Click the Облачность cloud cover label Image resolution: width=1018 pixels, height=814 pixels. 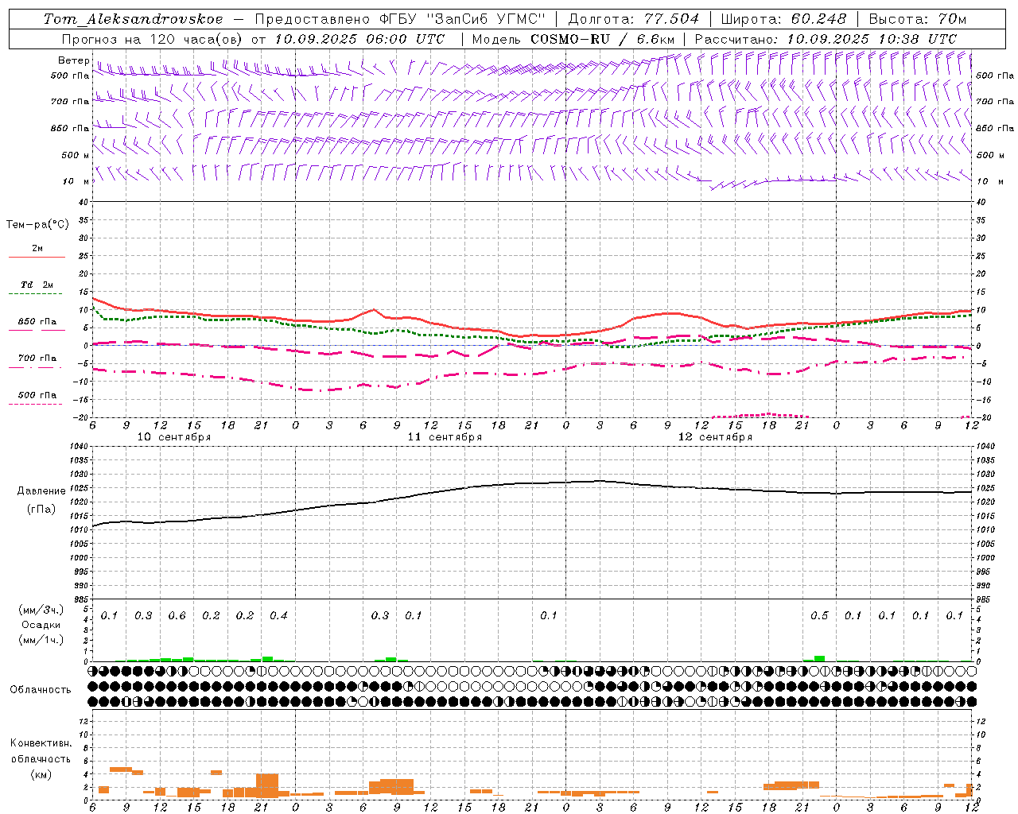pos(41,690)
